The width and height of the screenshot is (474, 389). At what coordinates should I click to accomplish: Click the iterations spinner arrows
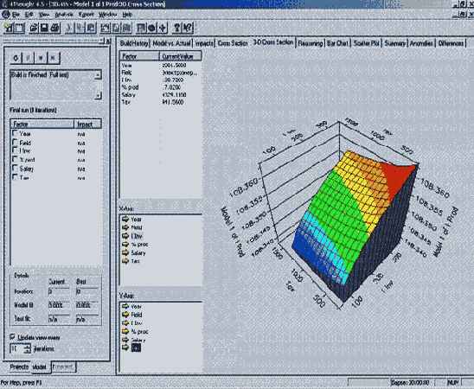[x=28, y=349]
